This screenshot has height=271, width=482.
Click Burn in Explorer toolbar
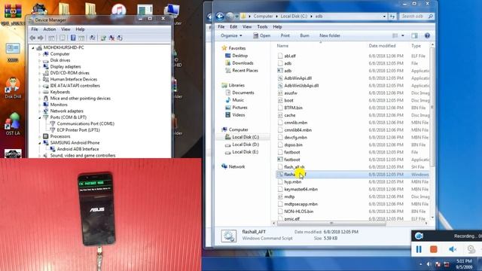pyautogui.click(x=304, y=35)
